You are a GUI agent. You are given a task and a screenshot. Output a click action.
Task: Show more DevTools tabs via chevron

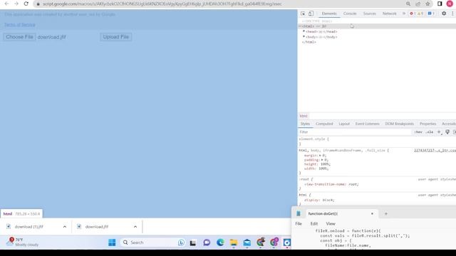click(x=404, y=14)
